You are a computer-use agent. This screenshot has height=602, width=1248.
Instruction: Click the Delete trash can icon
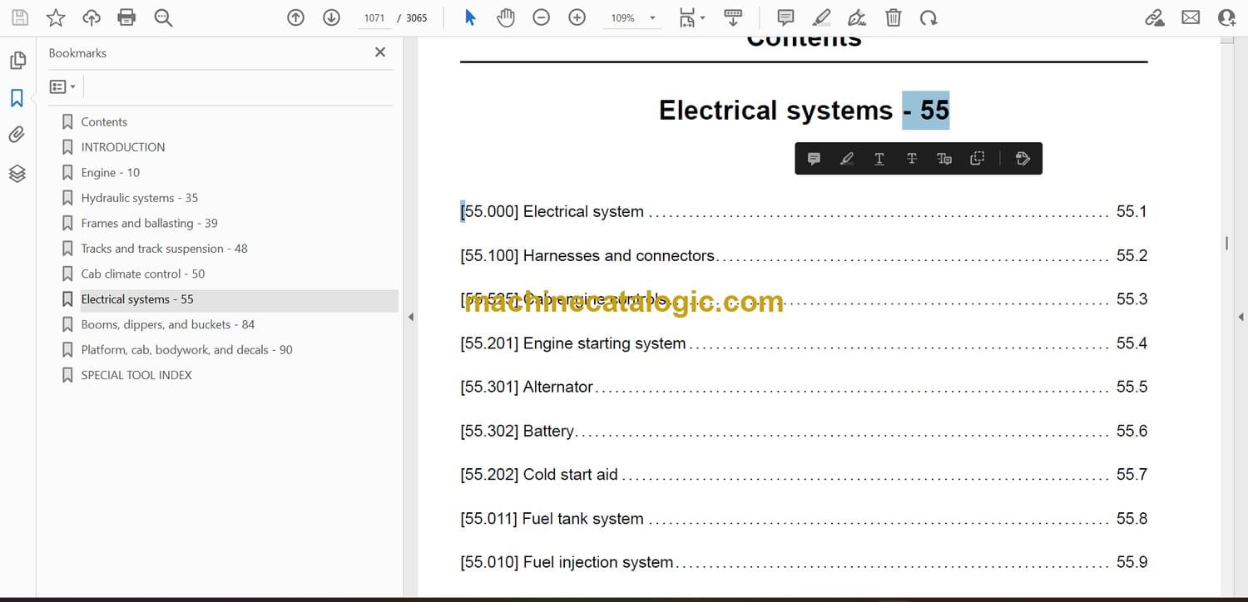point(893,17)
